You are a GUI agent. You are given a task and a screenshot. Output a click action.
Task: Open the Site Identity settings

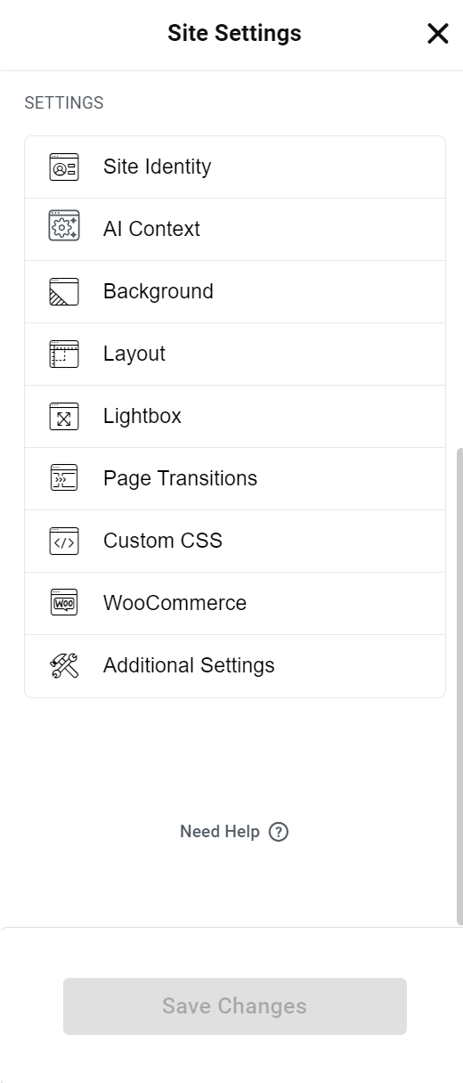235,167
